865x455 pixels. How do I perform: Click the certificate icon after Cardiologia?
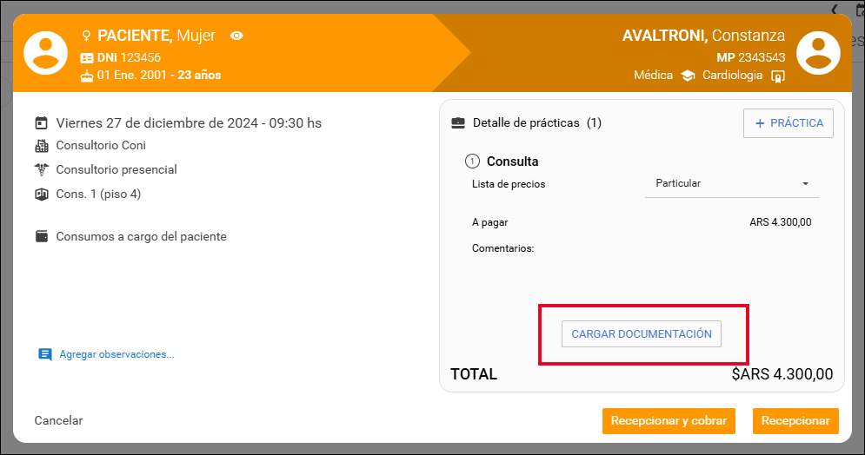(778, 76)
